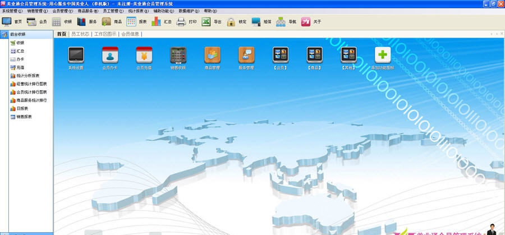Open the 统计报表 menu
Image resolution: width=505 pixels, height=235 pixels.
[x=139, y=11]
